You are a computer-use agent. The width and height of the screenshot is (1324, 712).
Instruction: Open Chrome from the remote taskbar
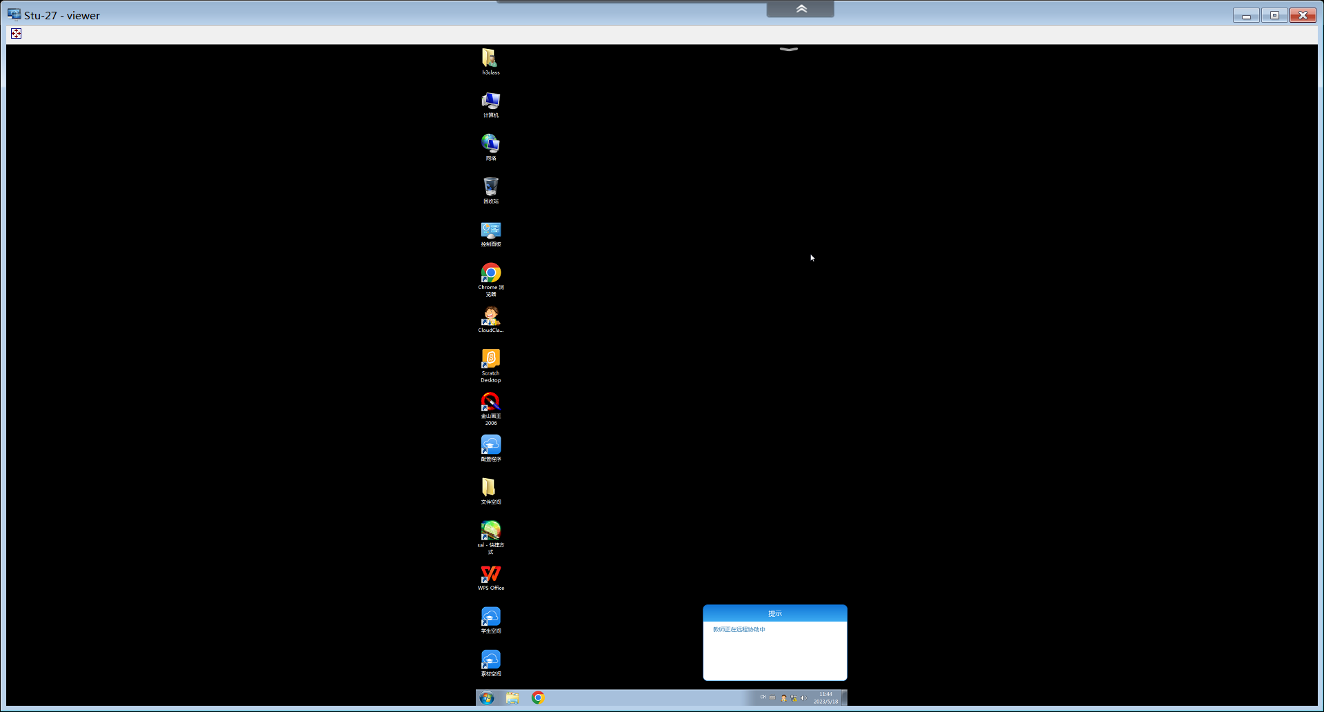[538, 698]
